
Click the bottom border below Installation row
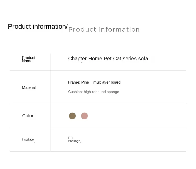(x=118, y=151)
